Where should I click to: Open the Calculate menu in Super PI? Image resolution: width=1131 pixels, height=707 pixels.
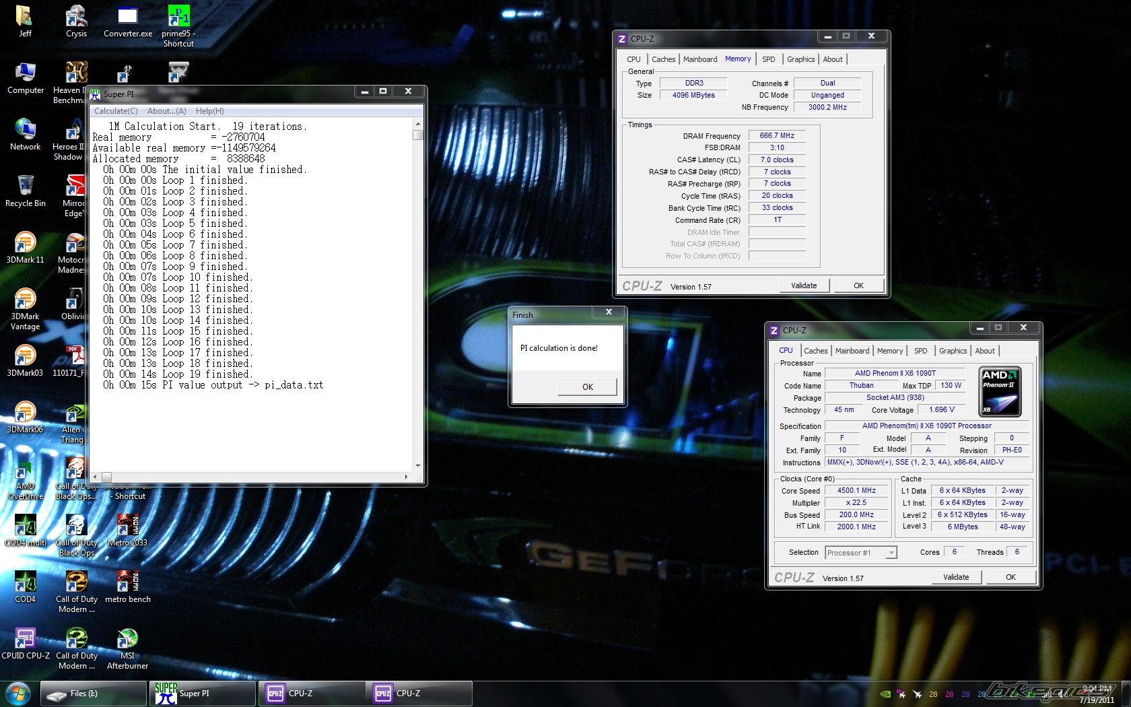coord(116,111)
